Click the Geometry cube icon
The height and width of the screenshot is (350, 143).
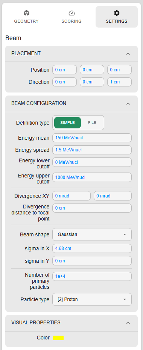26,13
